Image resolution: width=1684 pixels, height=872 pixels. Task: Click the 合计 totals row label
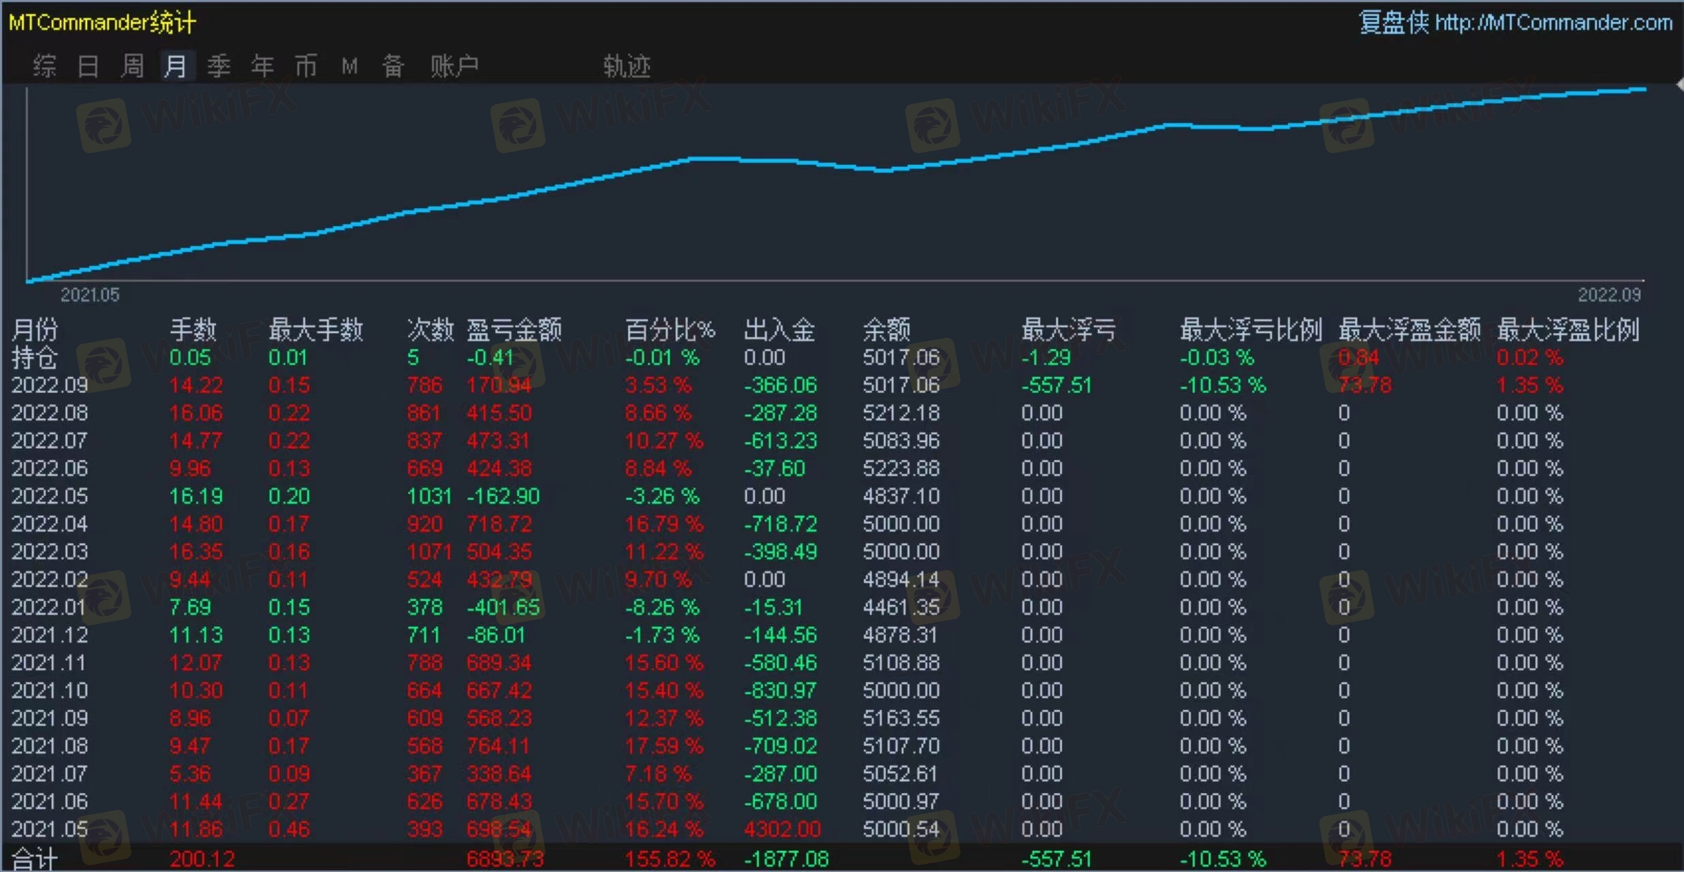35,858
